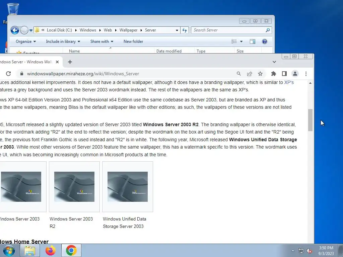Click the Explorer search magnifier icon
The height and width of the screenshot is (257, 343).
pos(268,30)
